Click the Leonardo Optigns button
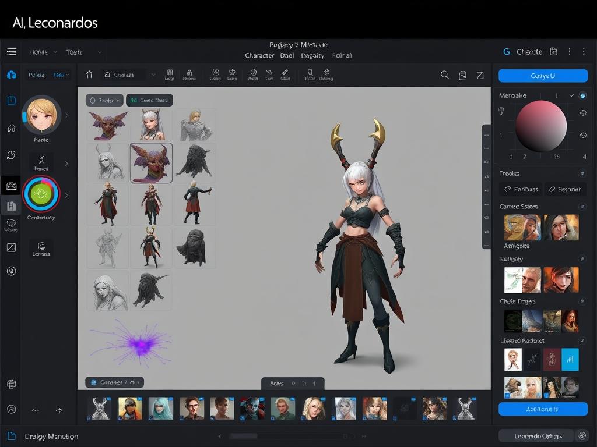The height and width of the screenshot is (447, 597). point(538,436)
